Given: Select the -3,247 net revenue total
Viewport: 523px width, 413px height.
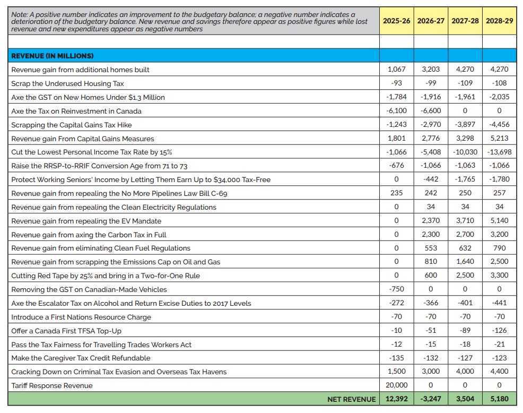Looking at the screenshot, I should [x=431, y=399].
